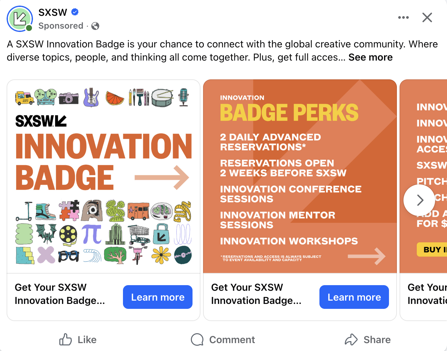This screenshot has height=351, width=447.
Task: Expand post text with See more
Action: click(x=371, y=57)
